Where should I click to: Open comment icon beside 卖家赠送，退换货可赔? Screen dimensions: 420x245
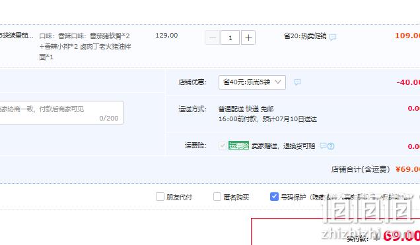pyautogui.click(x=323, y=146)
